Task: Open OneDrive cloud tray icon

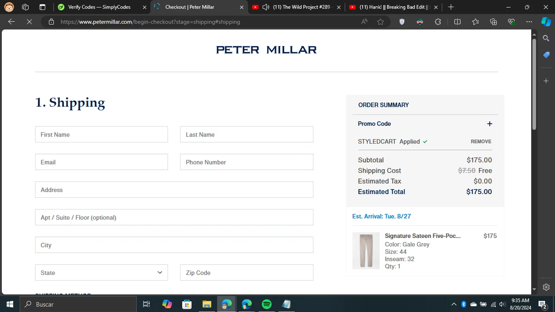Action: [x=473, y=304]
